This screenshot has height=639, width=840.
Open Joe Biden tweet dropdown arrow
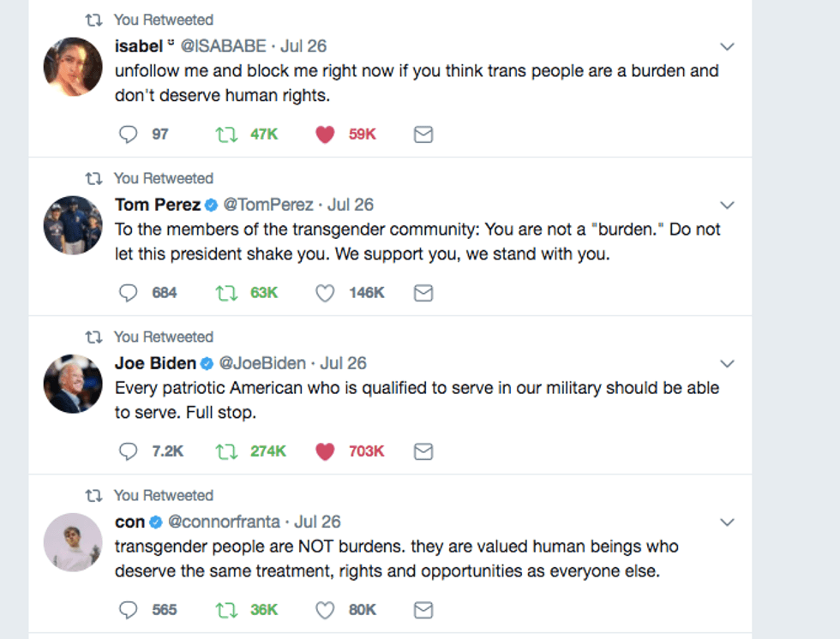click(x=727, y=363)
